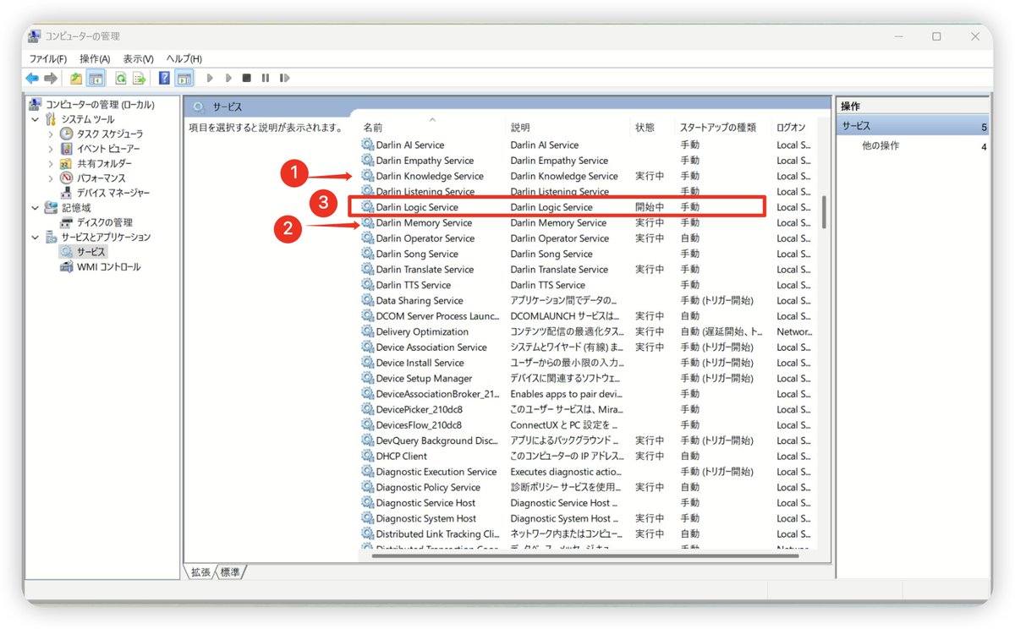Select the Device Install Service row name
The width and height of the screenshot is (1015, 629).
(420, 363)
